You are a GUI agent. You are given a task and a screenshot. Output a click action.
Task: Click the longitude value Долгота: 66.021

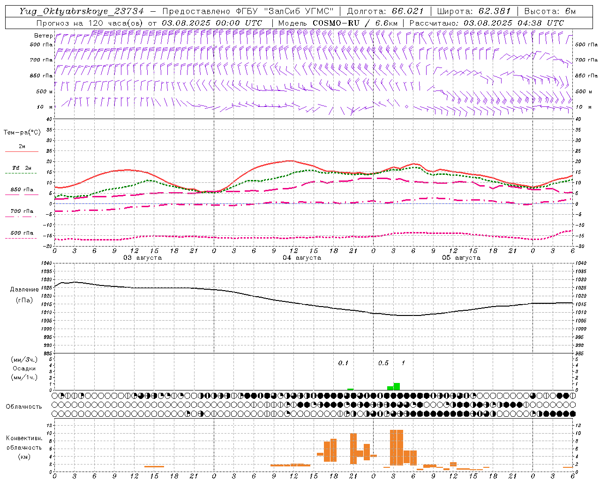tap(385, 11)
